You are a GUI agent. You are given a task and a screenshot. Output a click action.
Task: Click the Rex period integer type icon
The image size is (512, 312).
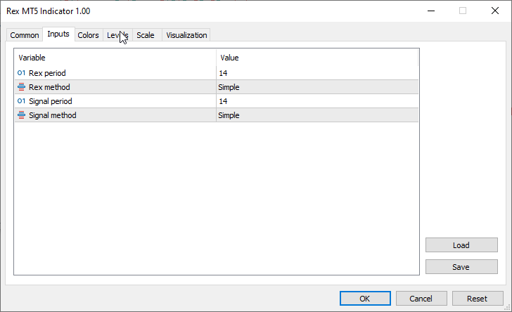[x=21, y=72]
